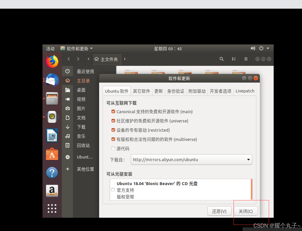Select 视频 in Files sidebar
Image resolution: width=302 pixels, height=231 pixels.
(81, 99)
